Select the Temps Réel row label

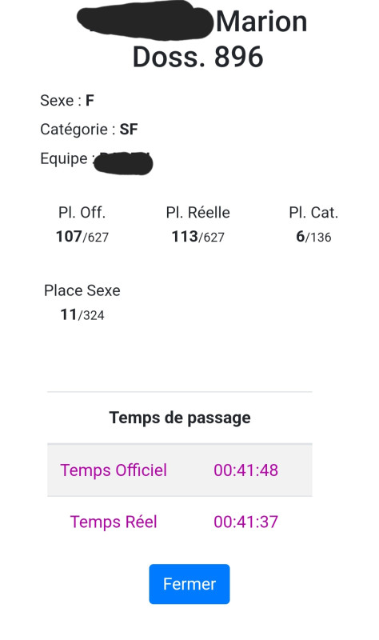(x=114, y=522)
